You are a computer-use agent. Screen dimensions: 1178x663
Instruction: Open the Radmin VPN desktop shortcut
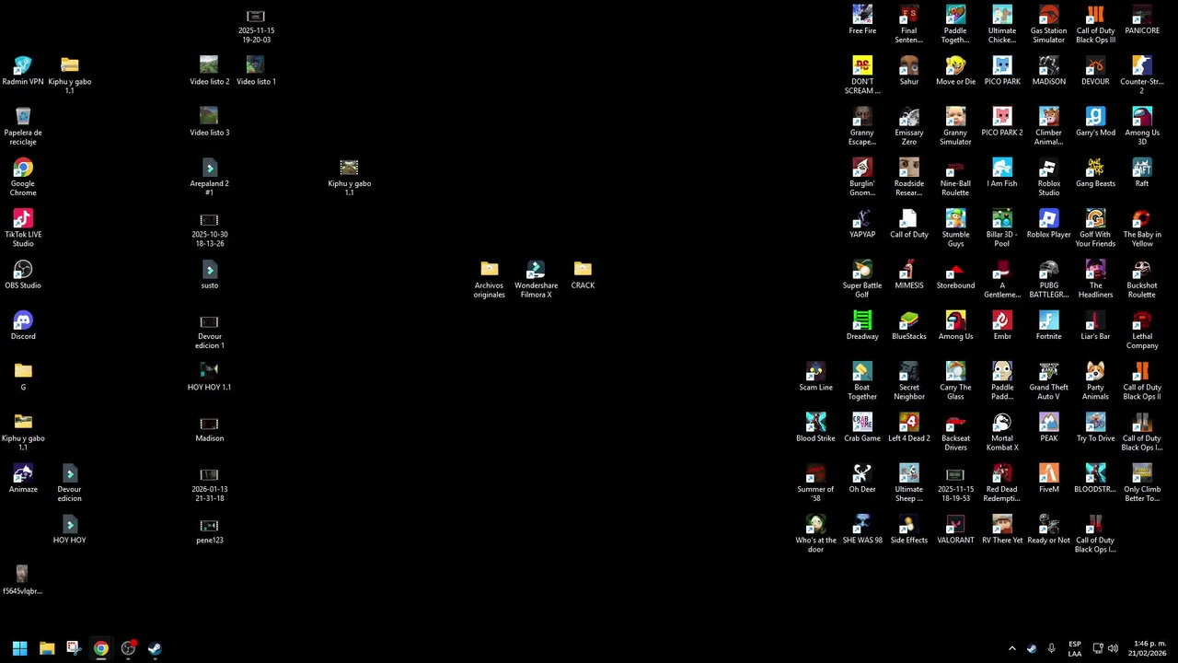tap(23, 71)
